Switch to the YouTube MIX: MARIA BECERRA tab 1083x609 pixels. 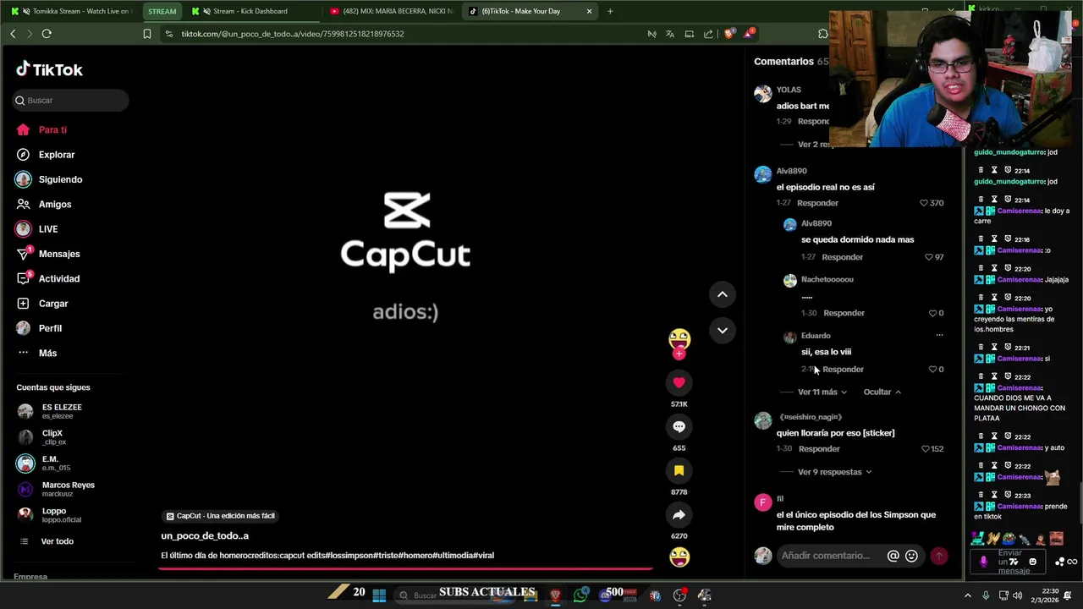[x=391, y=11]
